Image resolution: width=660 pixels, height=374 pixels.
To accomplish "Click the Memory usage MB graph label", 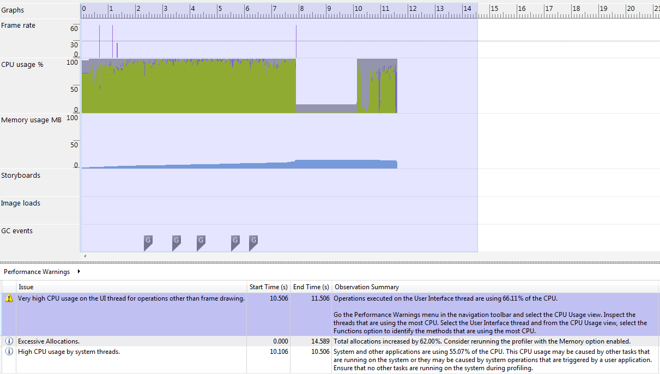I will [31, 120].
